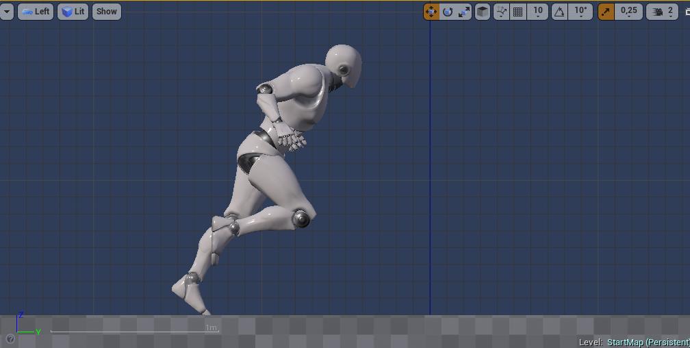
Task: Click the blue vertical world axis line
Action: pos(430,167)
